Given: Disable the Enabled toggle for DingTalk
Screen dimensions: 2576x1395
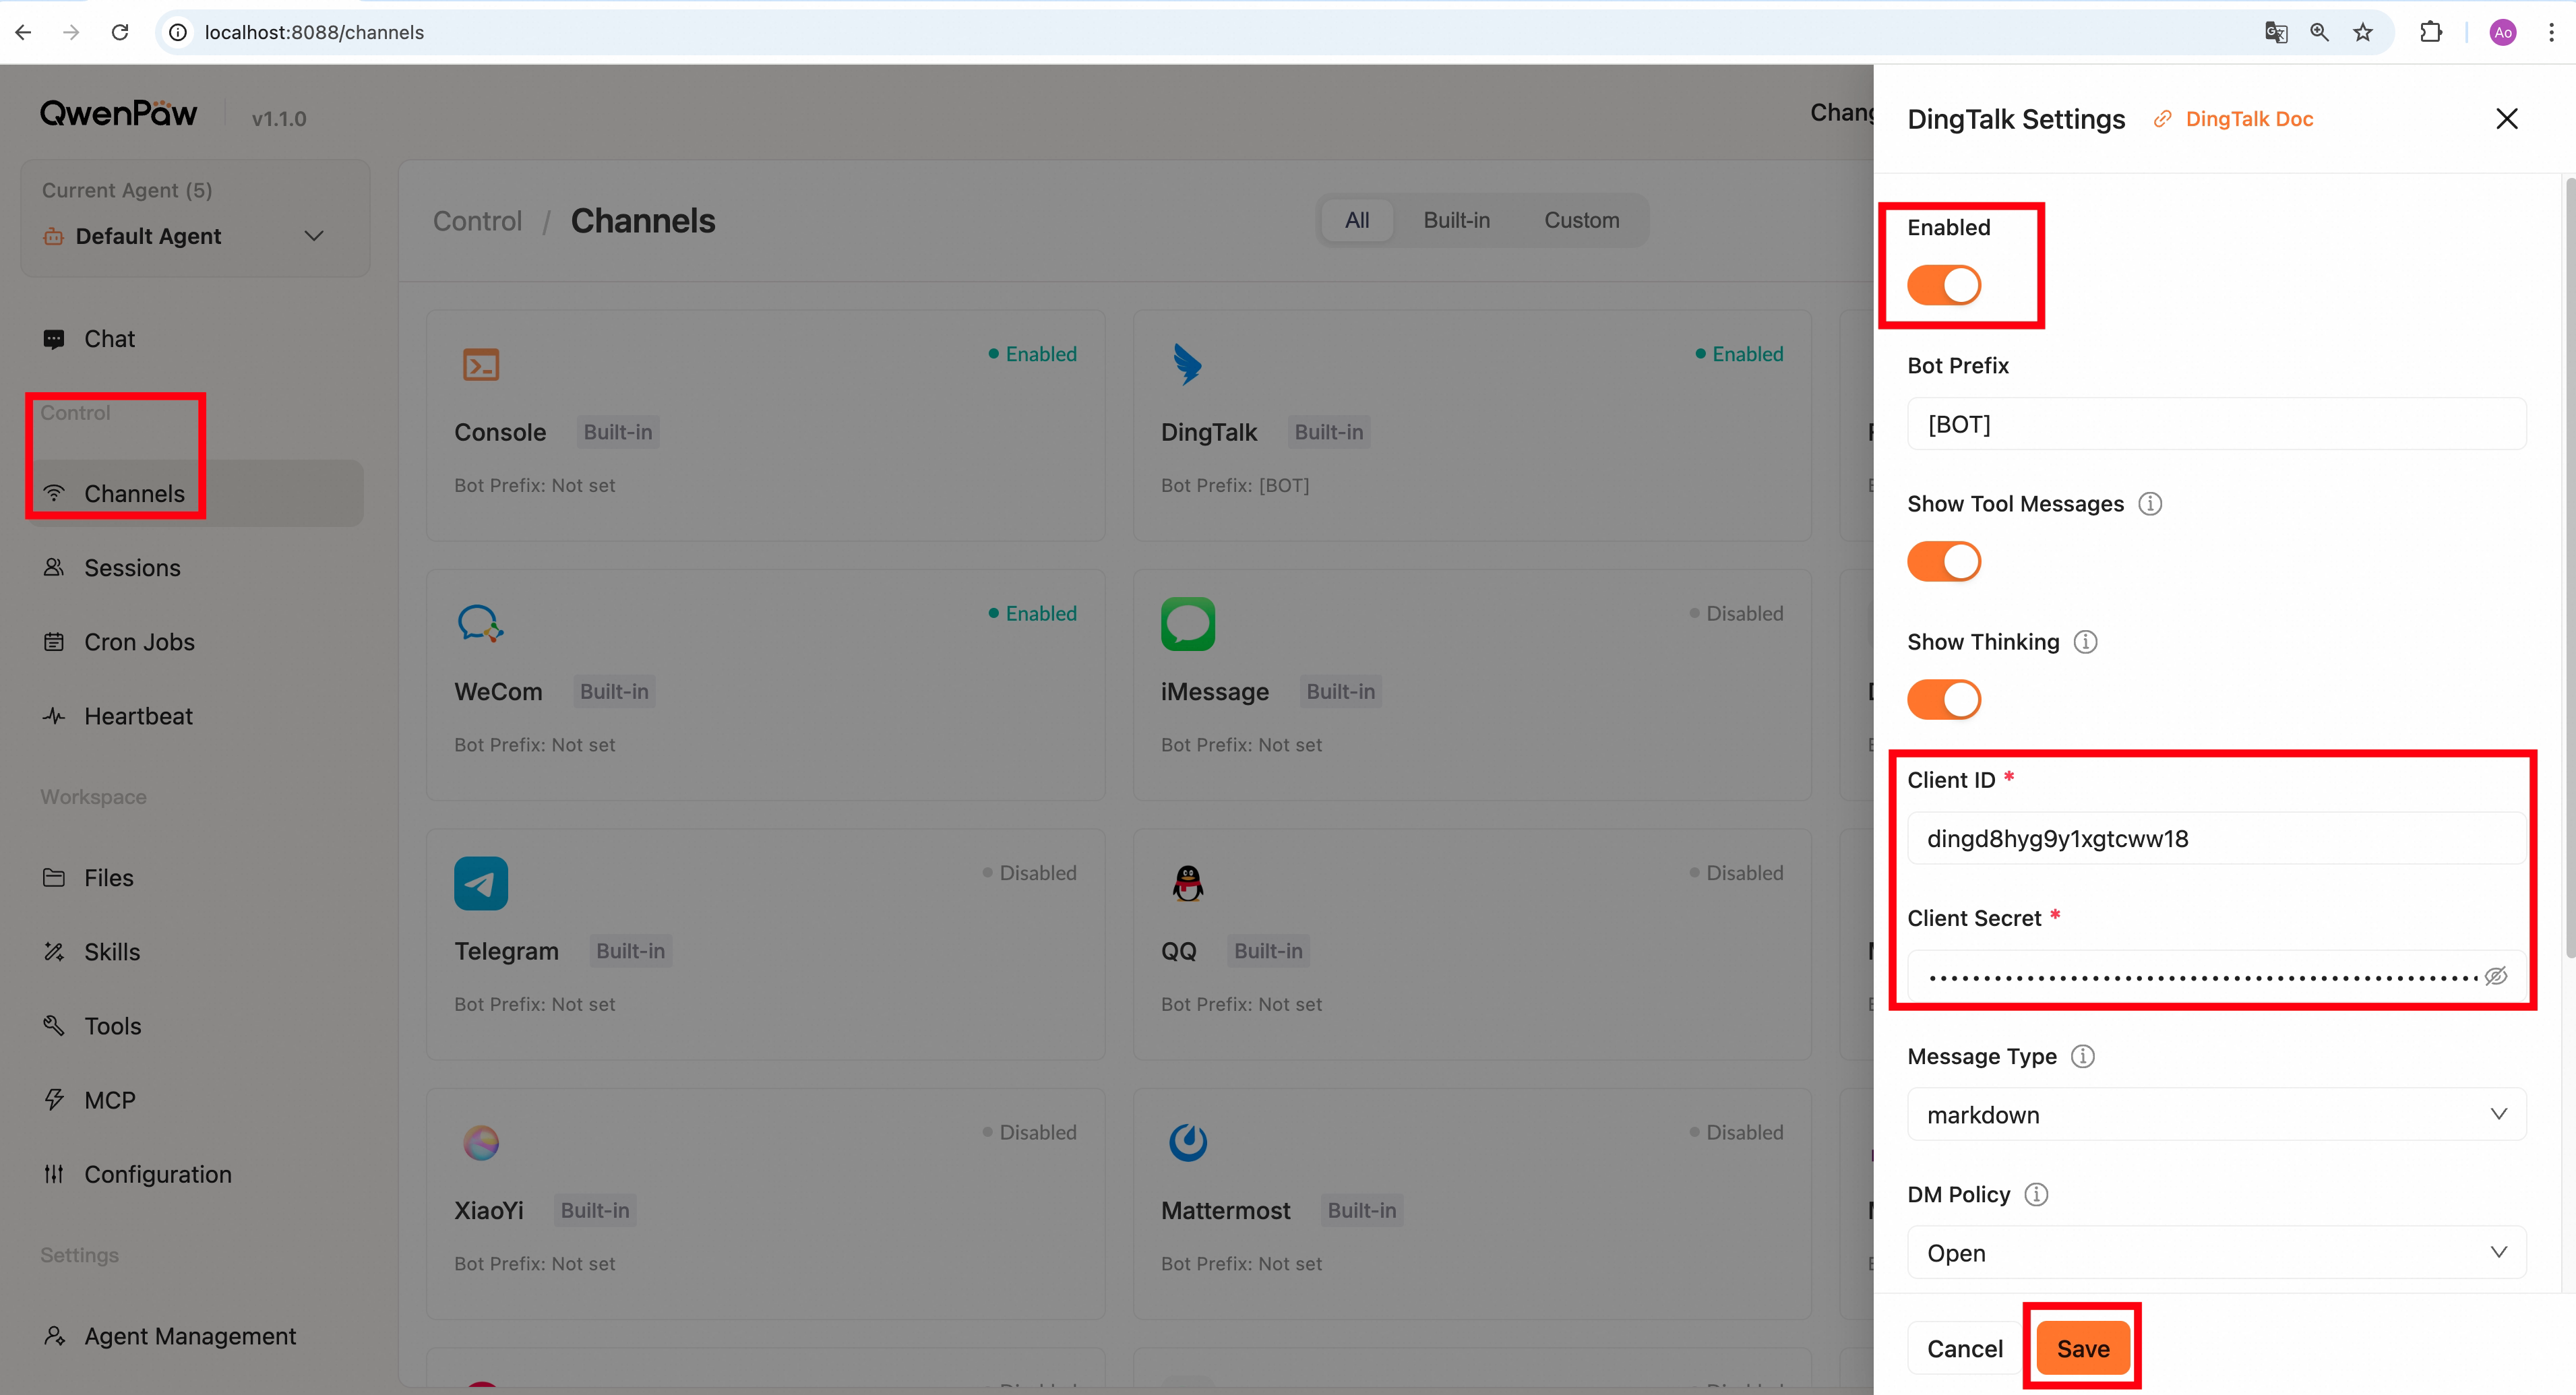Looking at the screenshot, I should (1944, 285).
